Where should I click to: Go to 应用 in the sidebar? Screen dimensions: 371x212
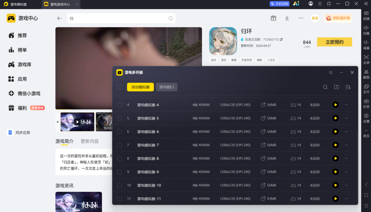tap(18, 79)
